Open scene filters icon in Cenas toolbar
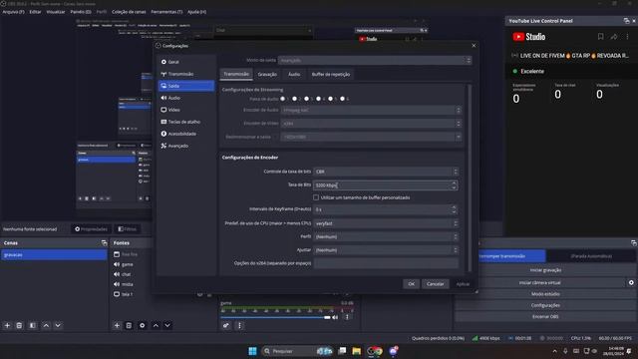Viewport: 638px width, 359px height. [33, 326]
